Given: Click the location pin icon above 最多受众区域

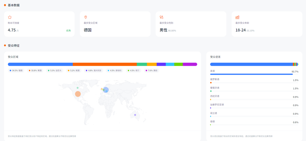Looking at the screenshot, I should tap(86, 17).
